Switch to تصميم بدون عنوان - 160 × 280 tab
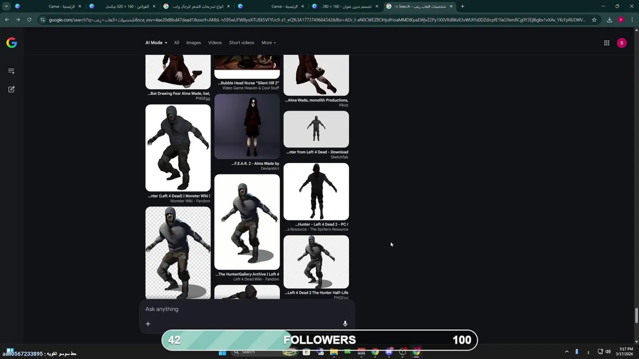 (345, 6)
